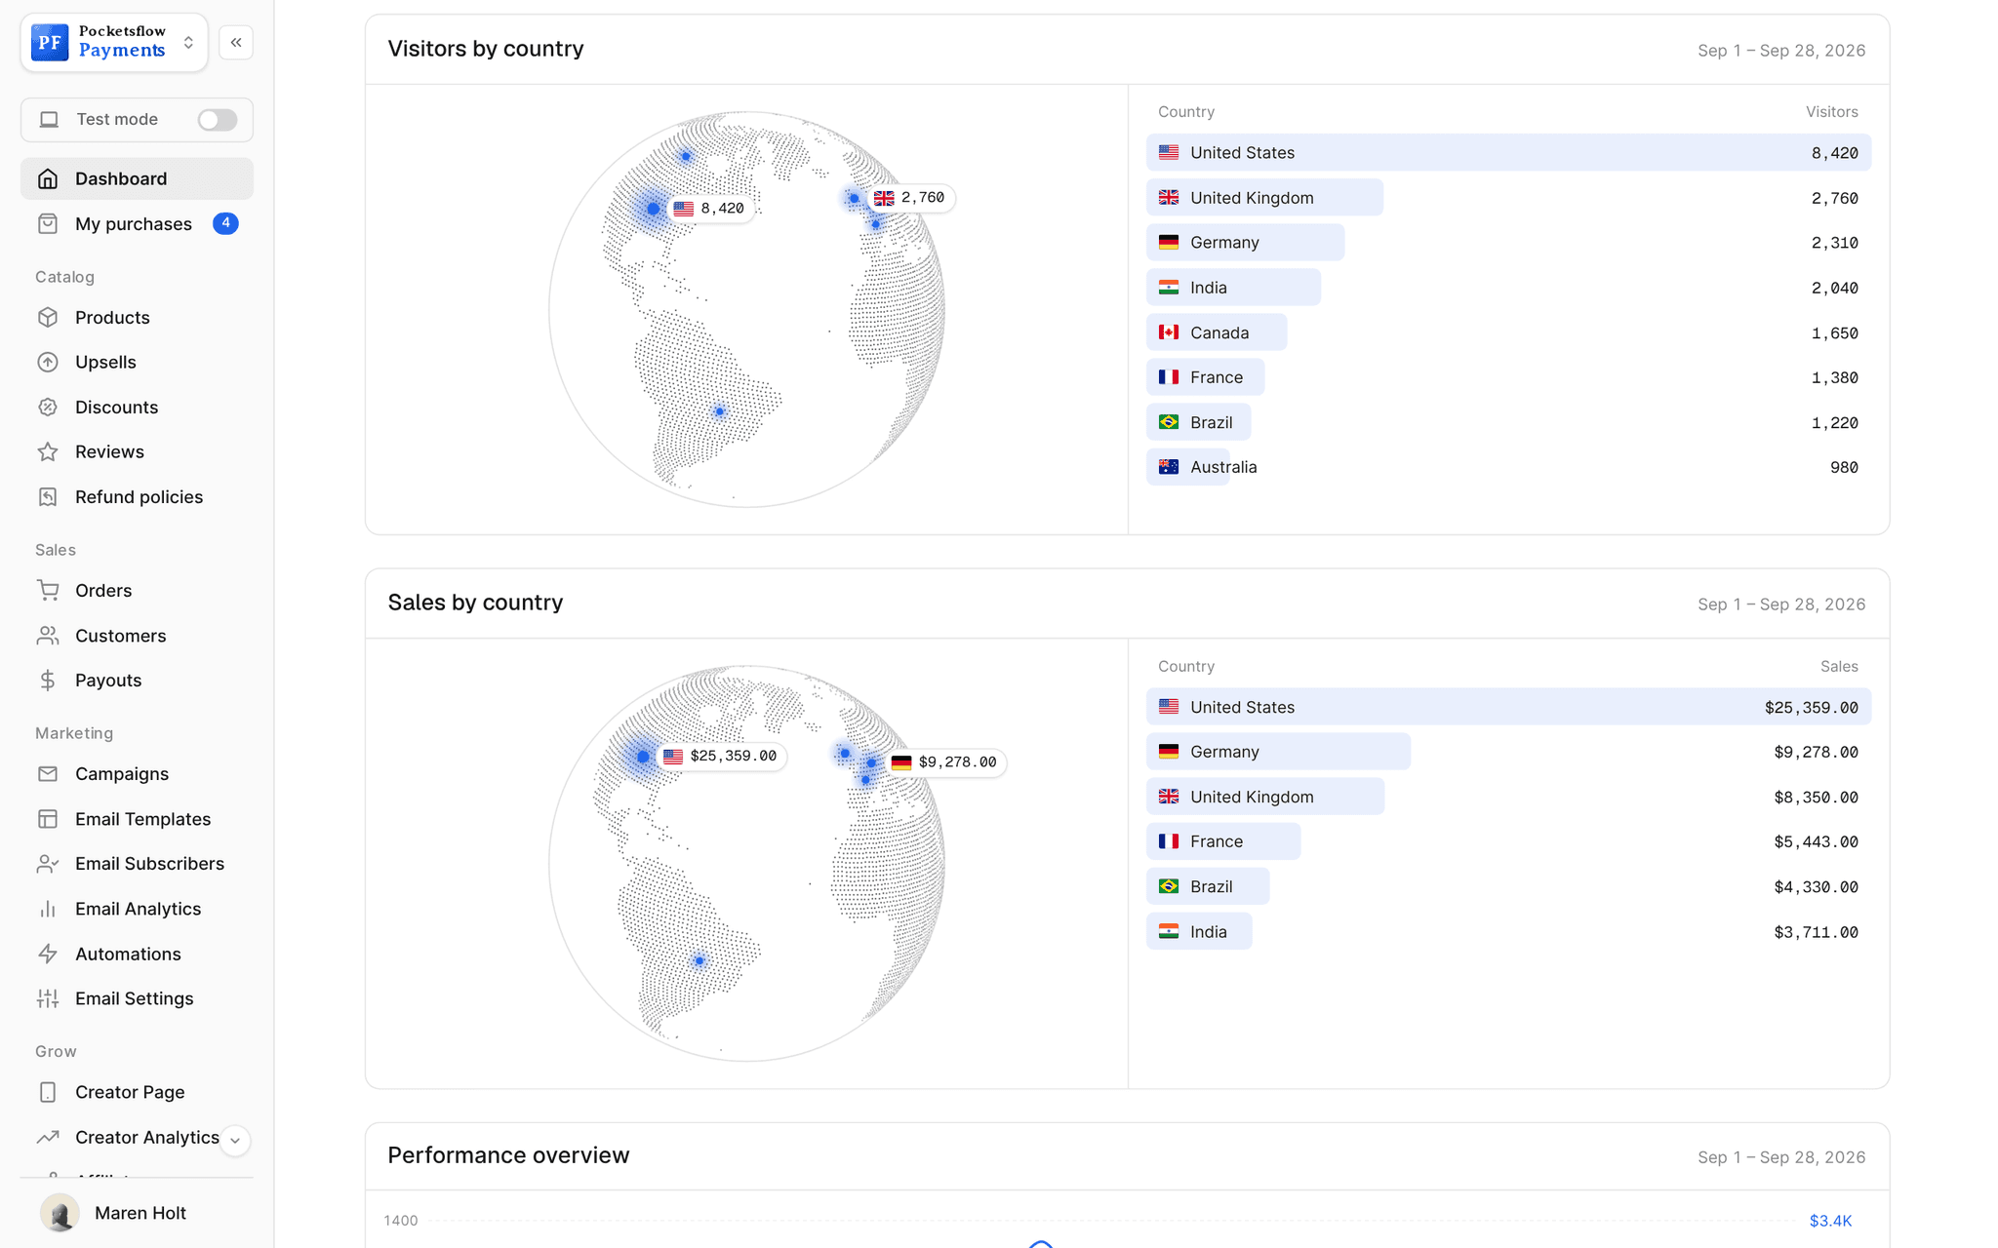The height and width of the screenshot is (1248, 1998).
Task: Click the Performance overview date range
Action: tap(1781, 1157)
